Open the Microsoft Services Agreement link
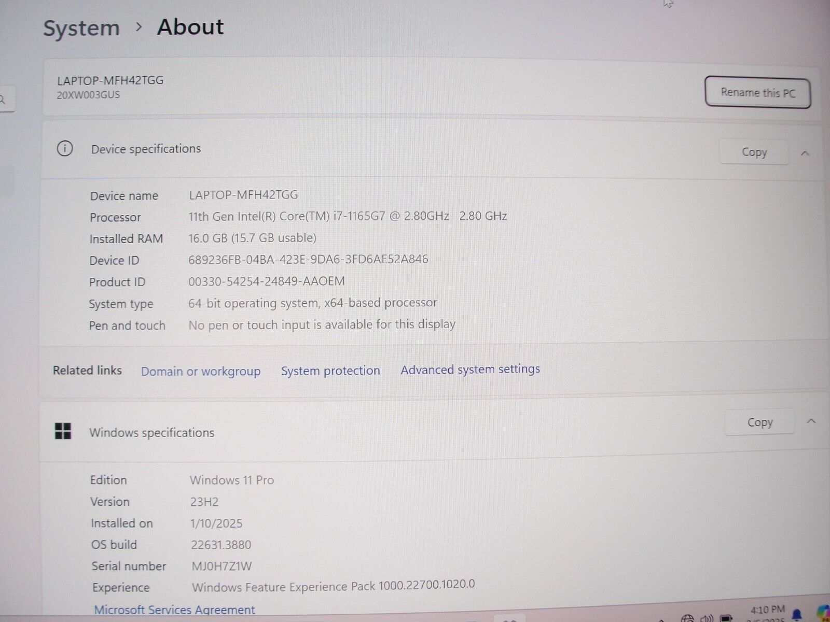The image size is (830, 622). 174,610
